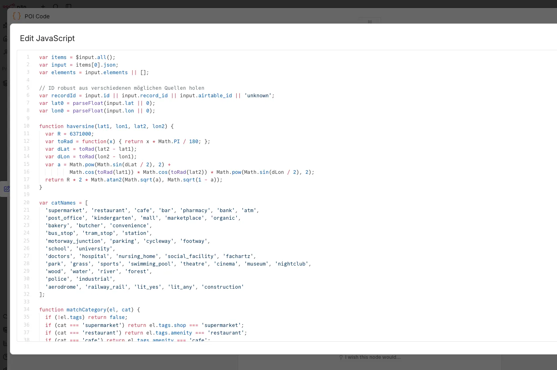Click the 'function haversine' definition line
This screenshot has width=557, height=370.
point(106,126)
